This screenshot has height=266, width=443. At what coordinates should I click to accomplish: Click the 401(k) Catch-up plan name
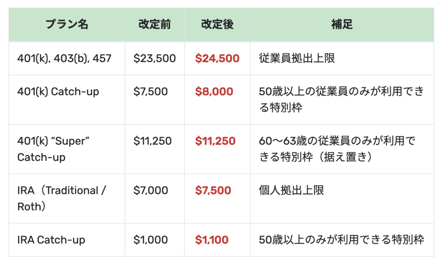point(58,92)
